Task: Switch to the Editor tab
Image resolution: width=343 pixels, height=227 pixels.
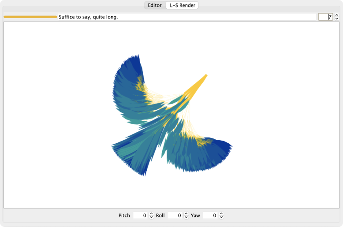Action: 155,5
